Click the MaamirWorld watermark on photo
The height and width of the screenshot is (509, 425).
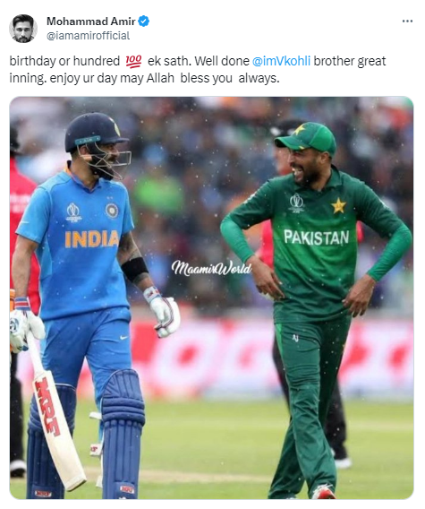pyautogui.click(x=211, y=268)
